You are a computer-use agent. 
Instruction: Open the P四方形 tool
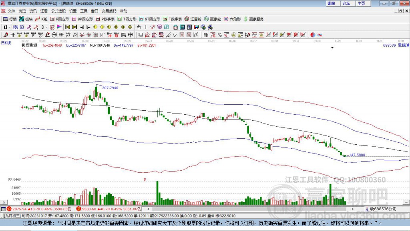(60, 19)
